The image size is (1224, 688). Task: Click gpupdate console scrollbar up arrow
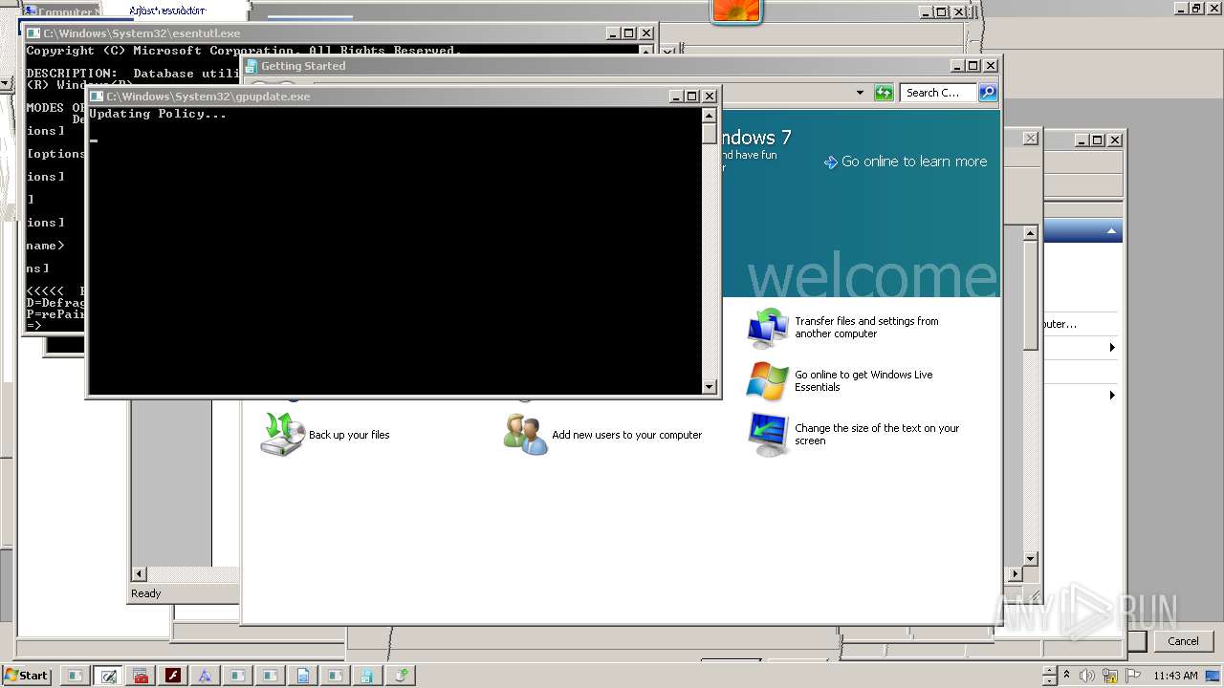709,115
